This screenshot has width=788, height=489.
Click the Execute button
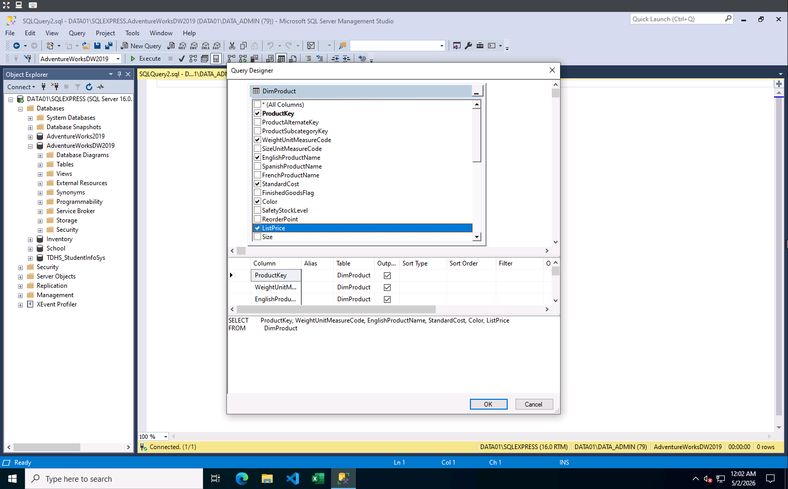tap(145, 59)
